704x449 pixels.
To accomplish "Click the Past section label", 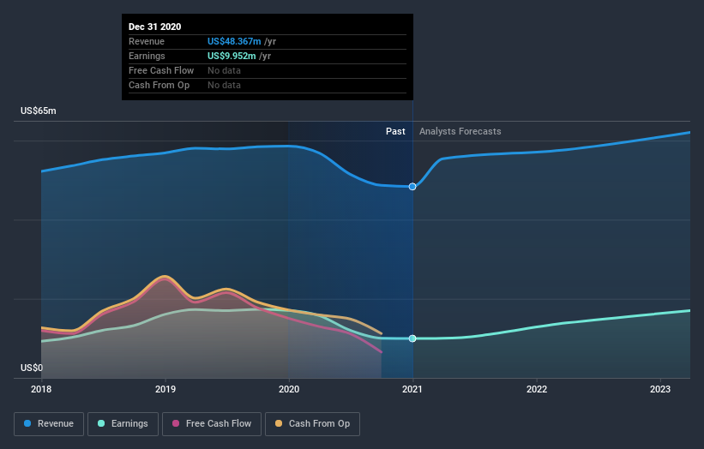I will coord(395,131).
